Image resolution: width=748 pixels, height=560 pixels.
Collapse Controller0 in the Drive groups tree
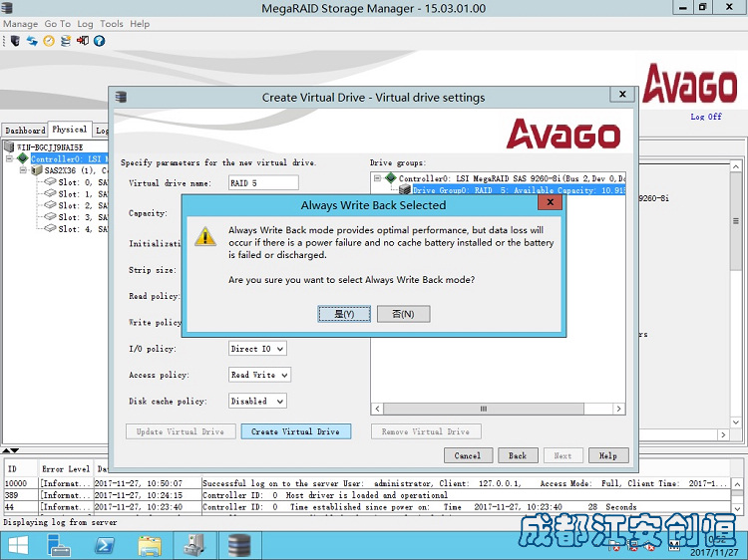click(377, 178)
